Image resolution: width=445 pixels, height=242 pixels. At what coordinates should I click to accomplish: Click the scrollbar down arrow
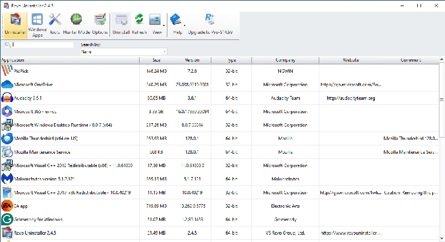pos(442,239)
